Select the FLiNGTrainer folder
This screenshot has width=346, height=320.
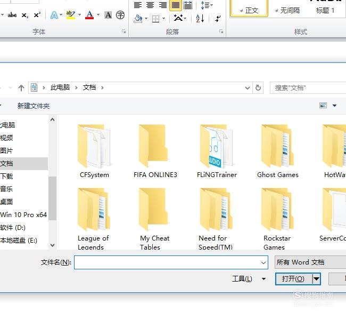[217, 151]
